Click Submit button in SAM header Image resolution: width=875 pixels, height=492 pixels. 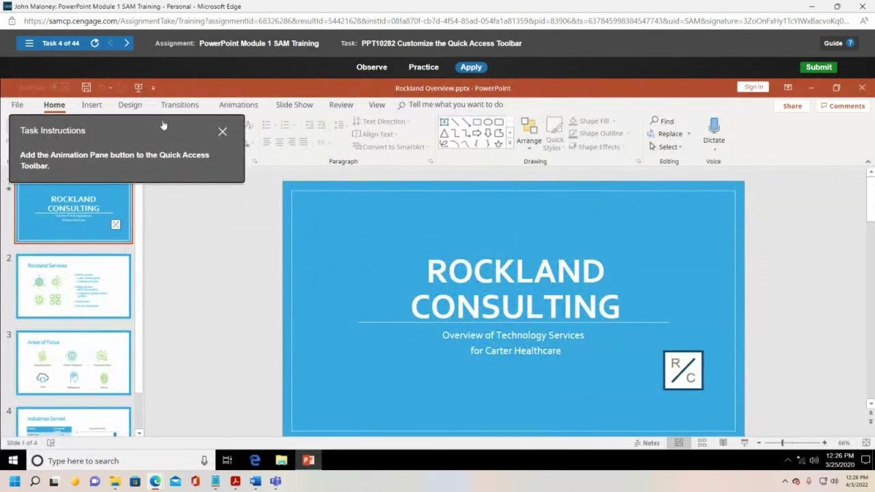pos(818,67)
